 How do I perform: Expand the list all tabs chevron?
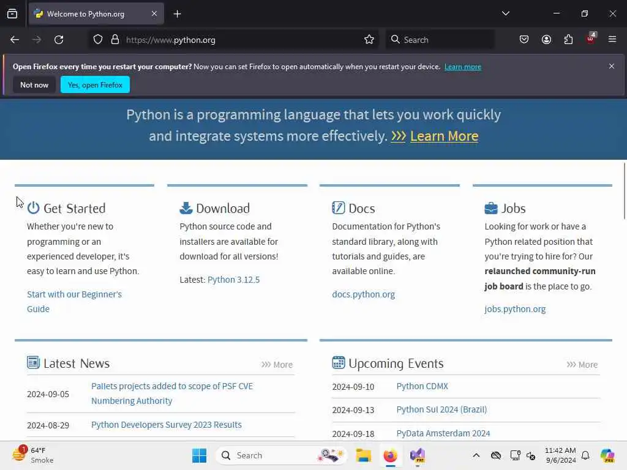click(x=505, y=13)
